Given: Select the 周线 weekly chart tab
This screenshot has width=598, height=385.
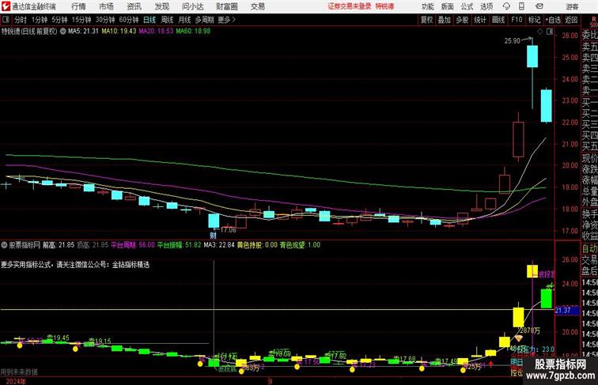Looking at the screenshot, I should coord(167,20).
